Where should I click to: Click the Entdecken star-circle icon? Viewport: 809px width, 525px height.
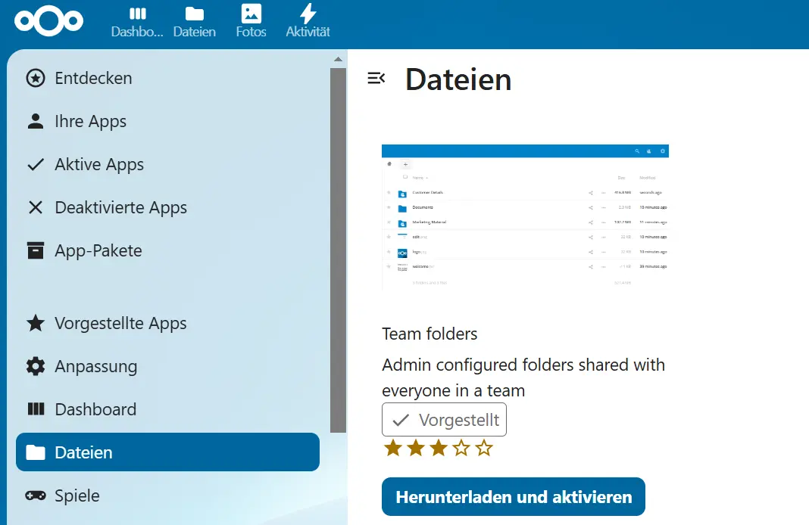(36, 79)
